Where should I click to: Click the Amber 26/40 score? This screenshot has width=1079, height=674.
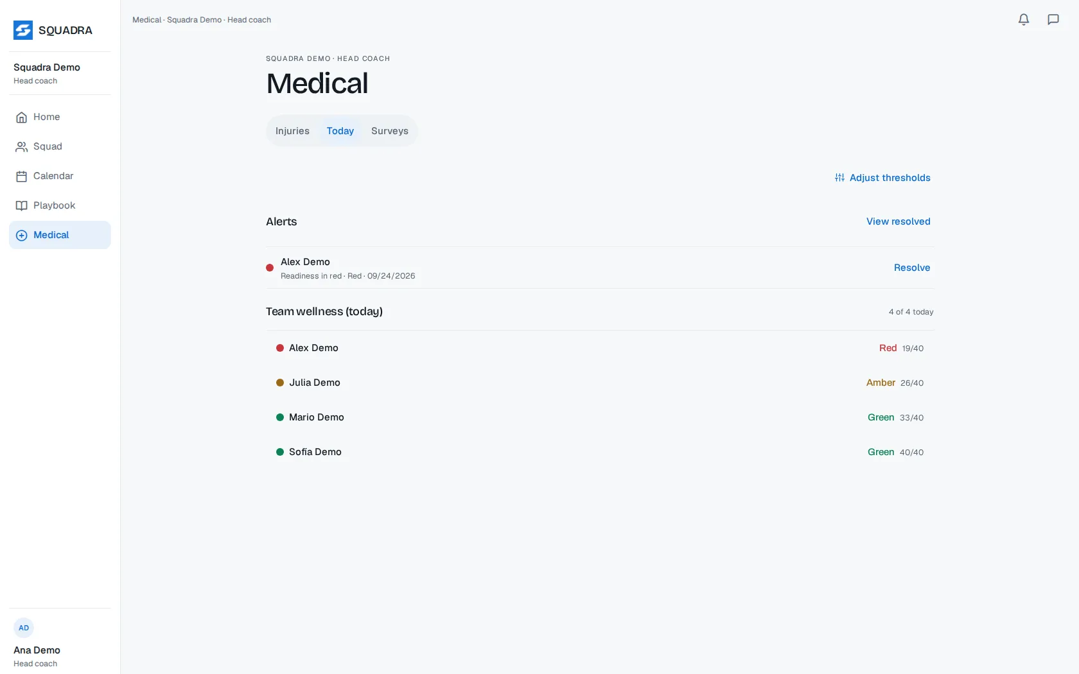click(x=895, y=383)
